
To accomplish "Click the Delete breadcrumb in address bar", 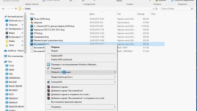I will tap(28, 9).
